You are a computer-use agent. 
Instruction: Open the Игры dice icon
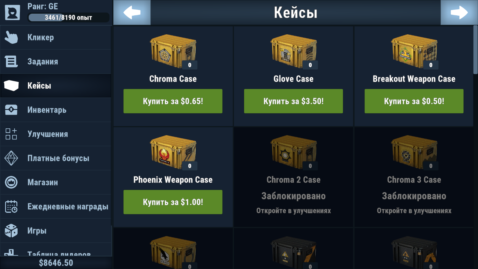tap(11, 231)
